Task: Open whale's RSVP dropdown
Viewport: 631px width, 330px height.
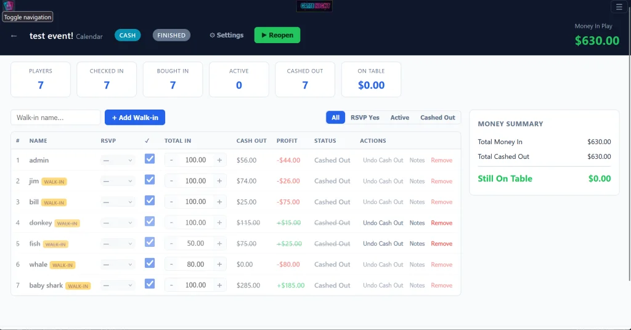Action: 117,265
